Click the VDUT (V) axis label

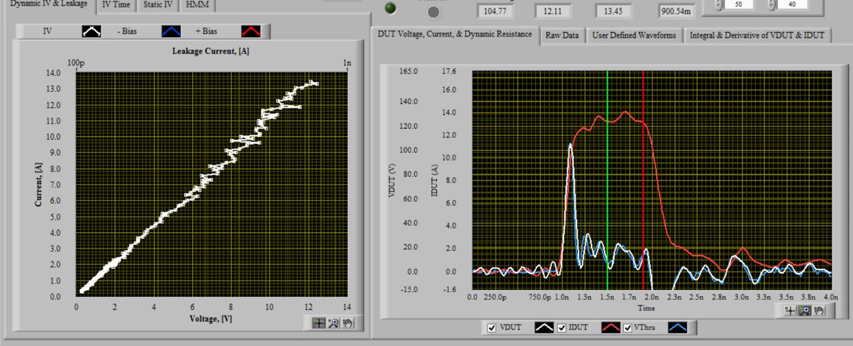[392, 180]
